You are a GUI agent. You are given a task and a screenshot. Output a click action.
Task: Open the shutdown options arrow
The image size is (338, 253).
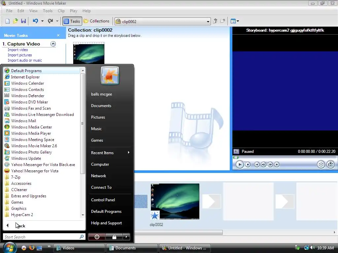(126, 237)
